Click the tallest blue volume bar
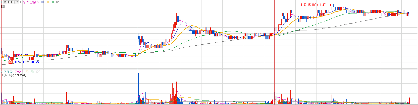Image resolution: width=418 pixels, height=105 pixels. coord(138,89)
